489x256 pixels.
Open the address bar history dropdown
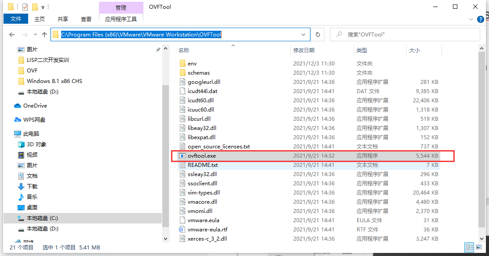(303, 34)
